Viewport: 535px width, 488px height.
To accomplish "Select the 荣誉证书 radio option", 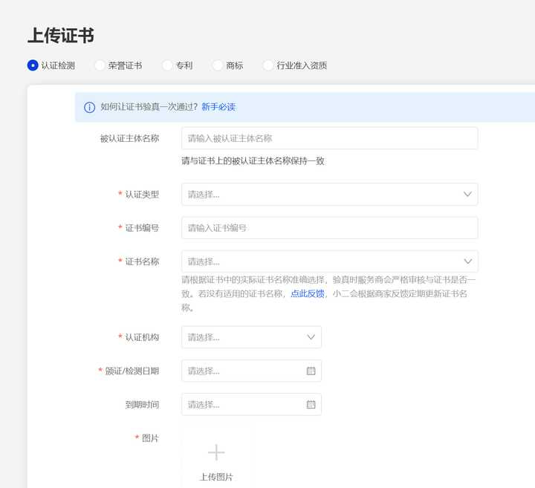I will click(100, 65).
